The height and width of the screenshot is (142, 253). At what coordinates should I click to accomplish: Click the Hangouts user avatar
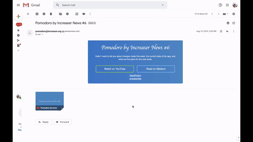coord(19,97)
